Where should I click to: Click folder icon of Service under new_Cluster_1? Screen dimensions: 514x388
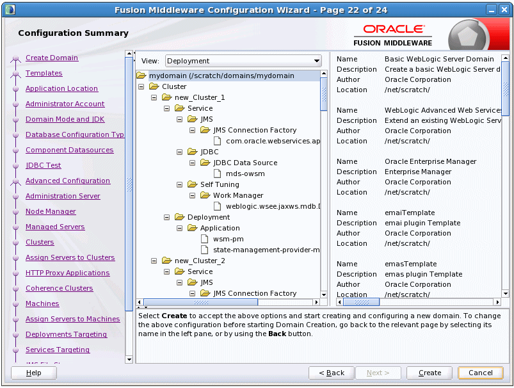pos(180,108)
